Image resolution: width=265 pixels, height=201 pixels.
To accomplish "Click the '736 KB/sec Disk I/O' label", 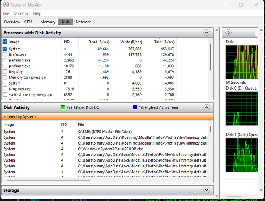I will point(83,108).
